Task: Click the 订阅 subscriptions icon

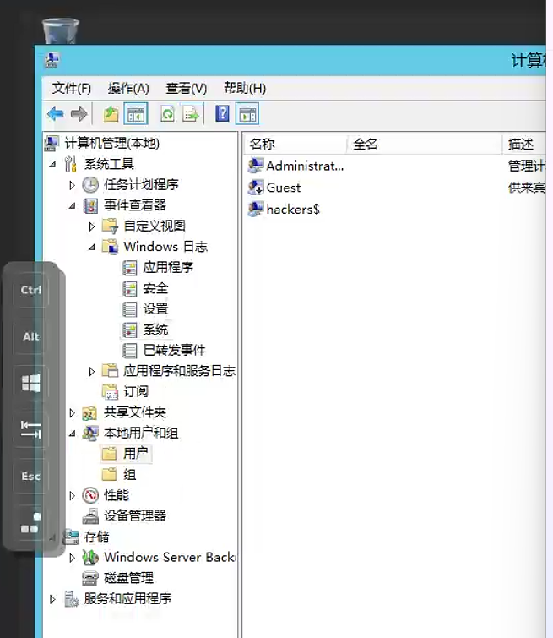Action: tap(110, 391)
